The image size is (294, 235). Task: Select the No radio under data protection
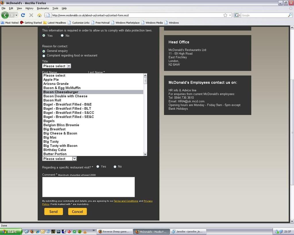[62, 35]
